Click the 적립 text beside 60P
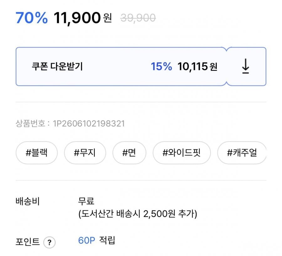The height and width of the screenshot is (256, 282). click(x=107, y=240)
